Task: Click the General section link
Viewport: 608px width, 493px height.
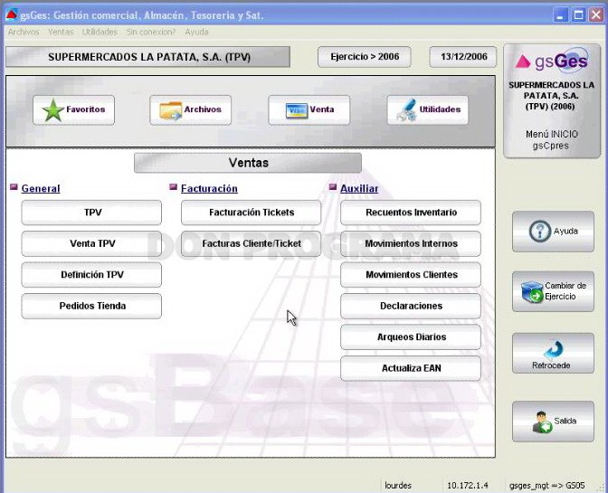Action: point(41,188)
